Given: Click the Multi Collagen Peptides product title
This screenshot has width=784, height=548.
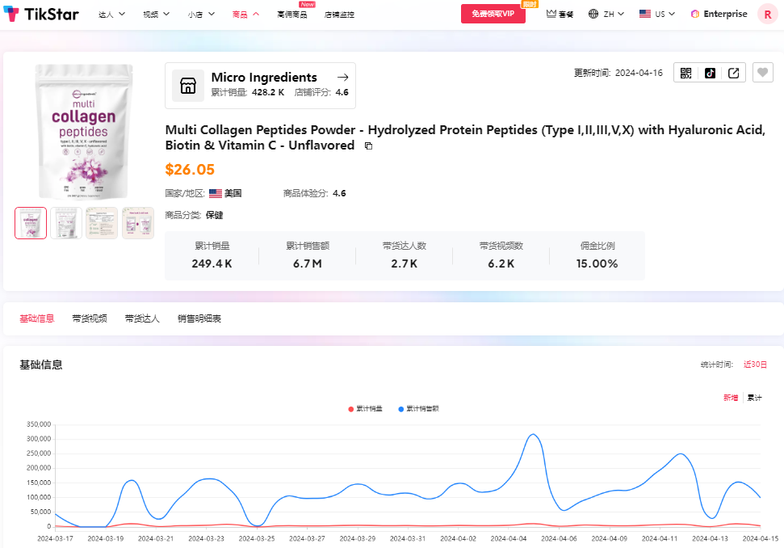Looking at the screenshot, I should coord(465,137).
